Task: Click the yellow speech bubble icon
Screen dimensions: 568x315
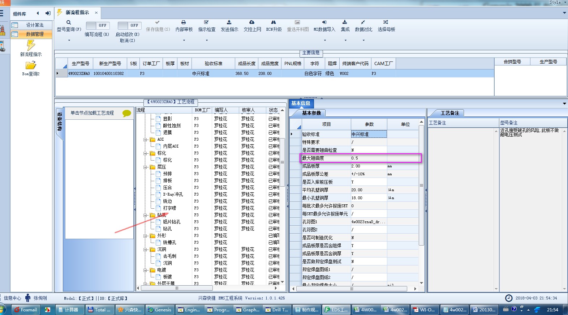Action: 126,113
